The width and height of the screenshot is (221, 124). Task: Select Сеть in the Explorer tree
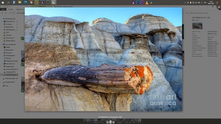(x=6, y=86)
